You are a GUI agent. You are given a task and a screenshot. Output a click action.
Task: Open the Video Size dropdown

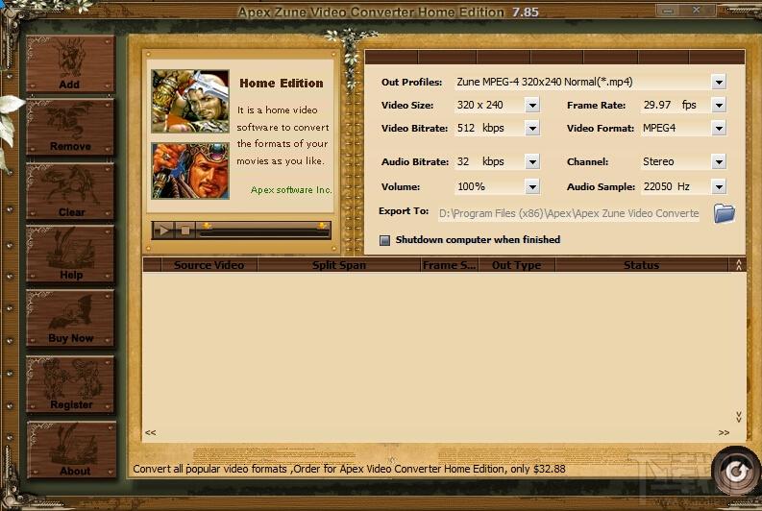[532, 105]
